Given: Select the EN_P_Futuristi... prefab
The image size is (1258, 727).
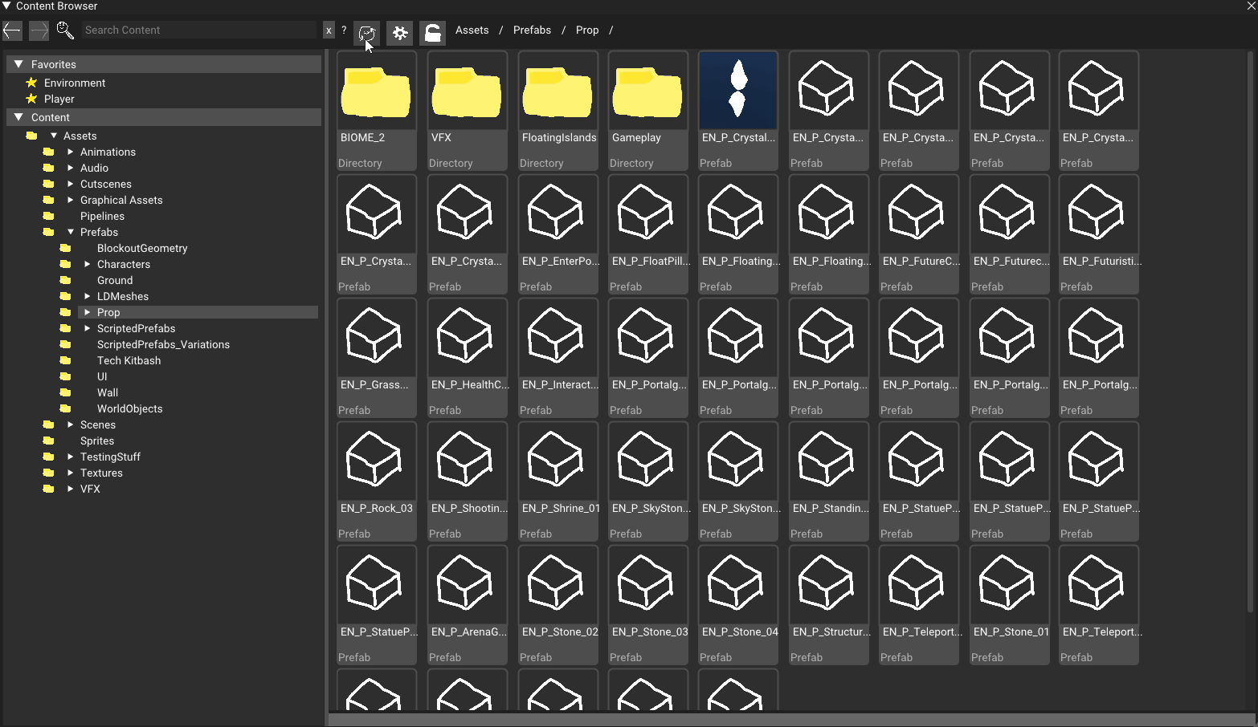Looking at the screenshot, I should [1098, 234].
